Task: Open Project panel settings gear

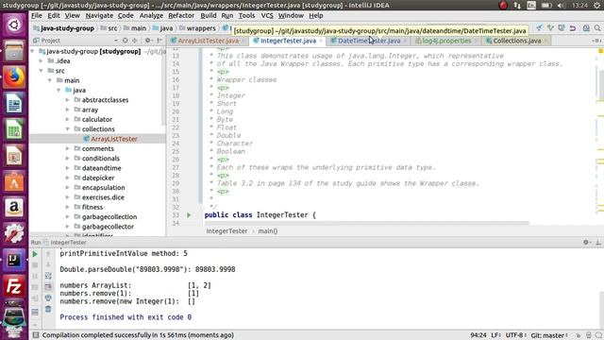Action: [x=148, y=40]
